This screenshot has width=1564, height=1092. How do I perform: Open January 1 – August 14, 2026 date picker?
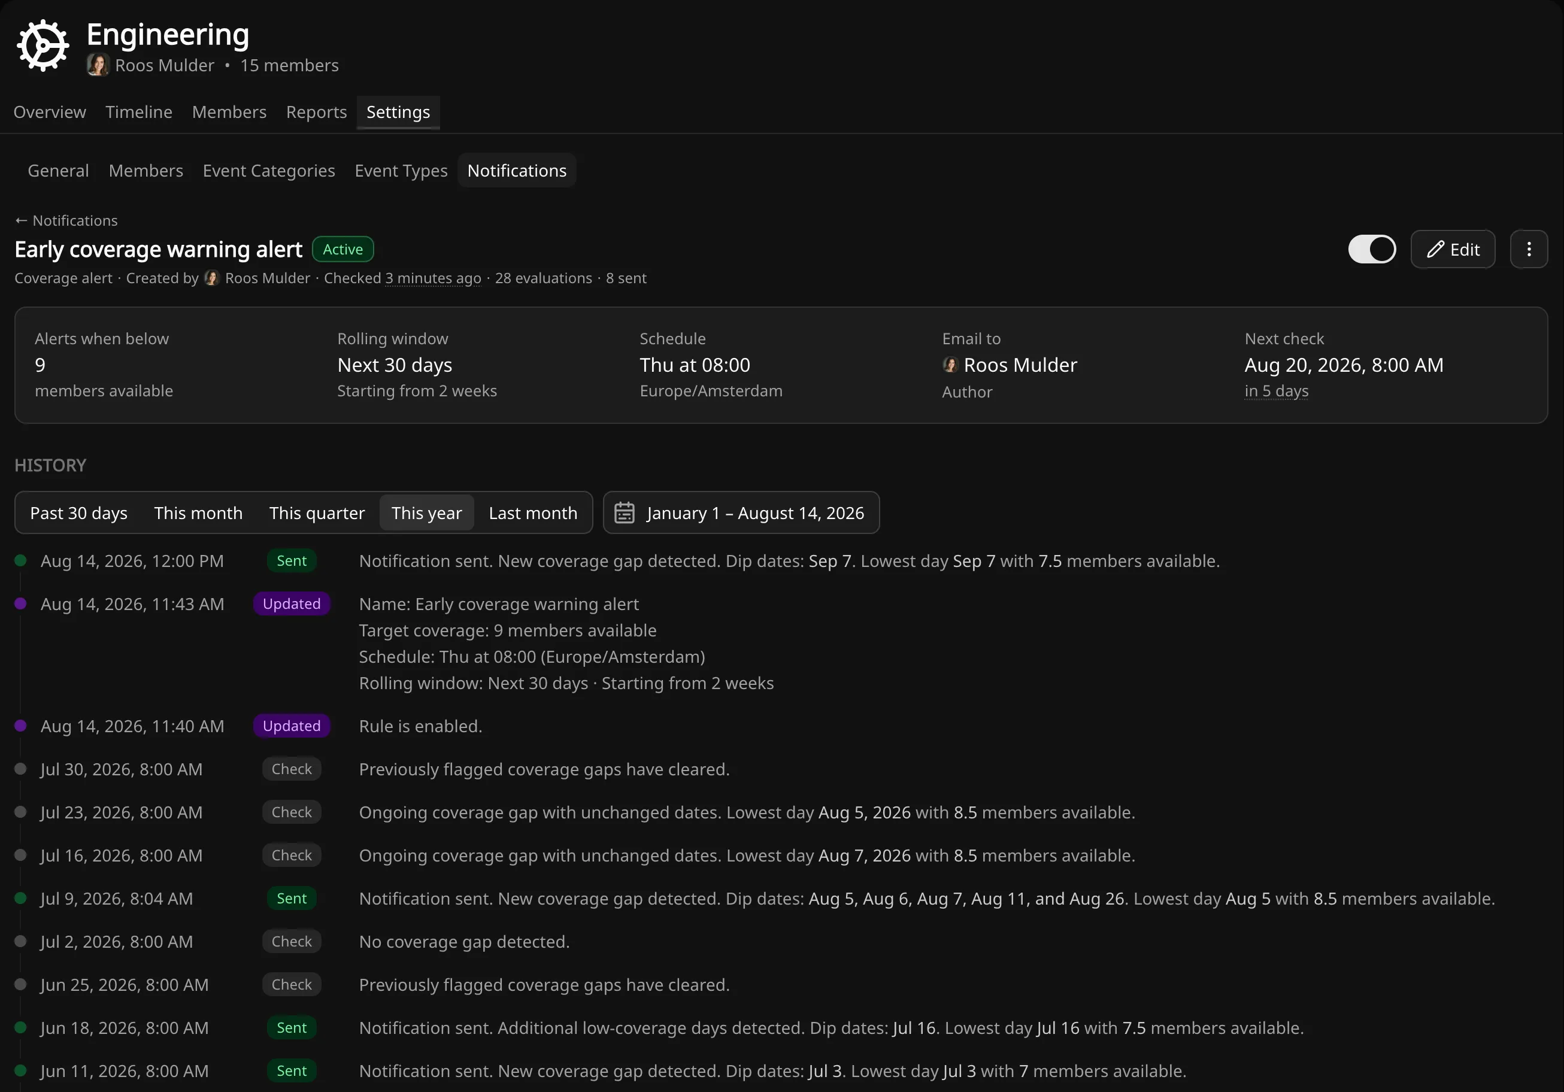click(741, 513)
